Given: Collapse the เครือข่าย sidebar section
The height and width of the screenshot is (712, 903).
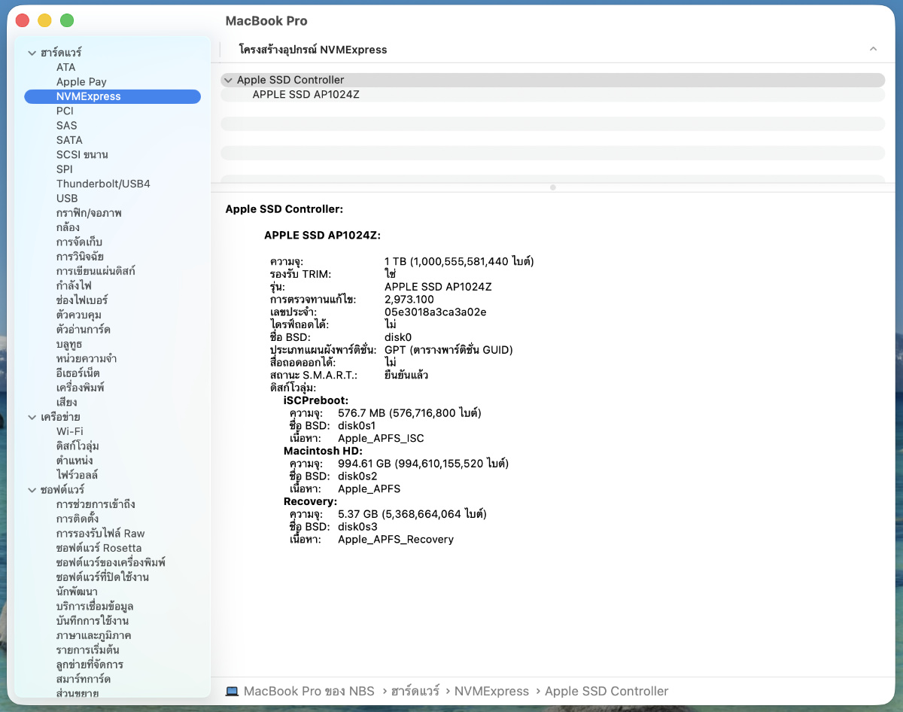Looking at the screenshot, I should point(32,417).
